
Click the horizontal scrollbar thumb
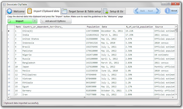[x=85, y=97]
